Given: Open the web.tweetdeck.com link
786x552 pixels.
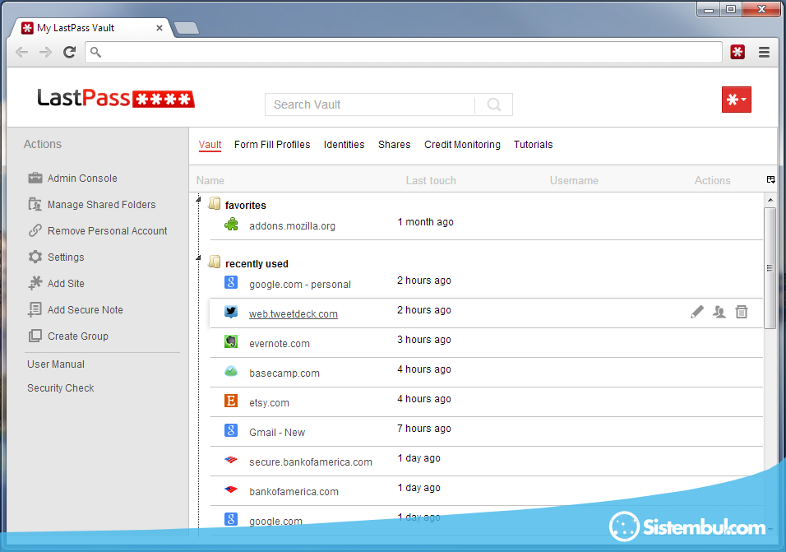Looking at the screenshot, I should tap(294, 314).
